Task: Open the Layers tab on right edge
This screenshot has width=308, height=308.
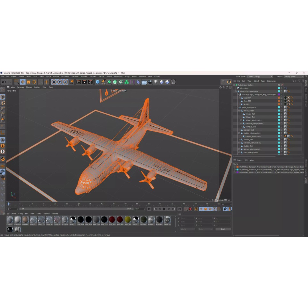Action: click(306, 181)
